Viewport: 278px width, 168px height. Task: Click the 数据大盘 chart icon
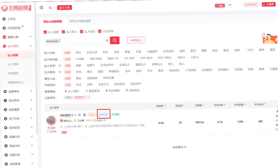4,37
